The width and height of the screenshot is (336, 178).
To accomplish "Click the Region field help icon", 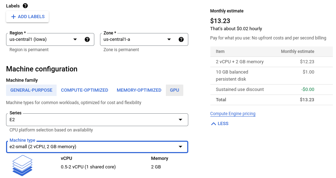I will pos(87,39).
